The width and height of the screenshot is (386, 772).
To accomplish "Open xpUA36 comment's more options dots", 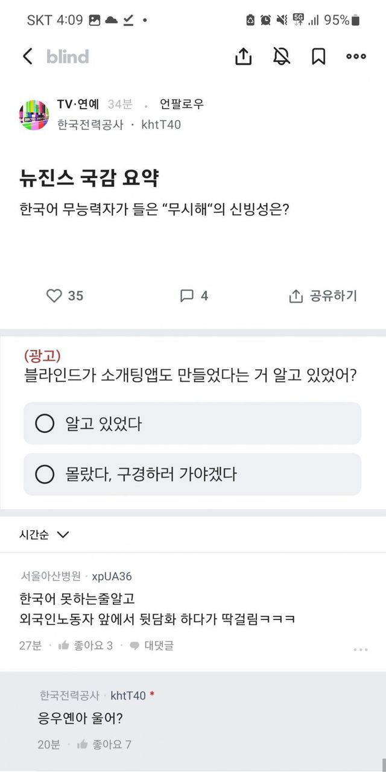I will pyautogui.click(x=360, y=650).
